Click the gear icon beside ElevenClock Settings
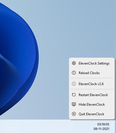The height and width of the screenshot is (133, 116). pos(74,63)
